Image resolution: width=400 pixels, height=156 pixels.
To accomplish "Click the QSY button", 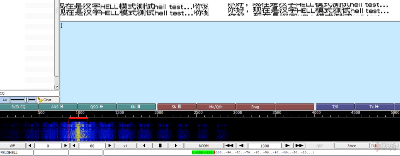I will [x=319, y=146].
